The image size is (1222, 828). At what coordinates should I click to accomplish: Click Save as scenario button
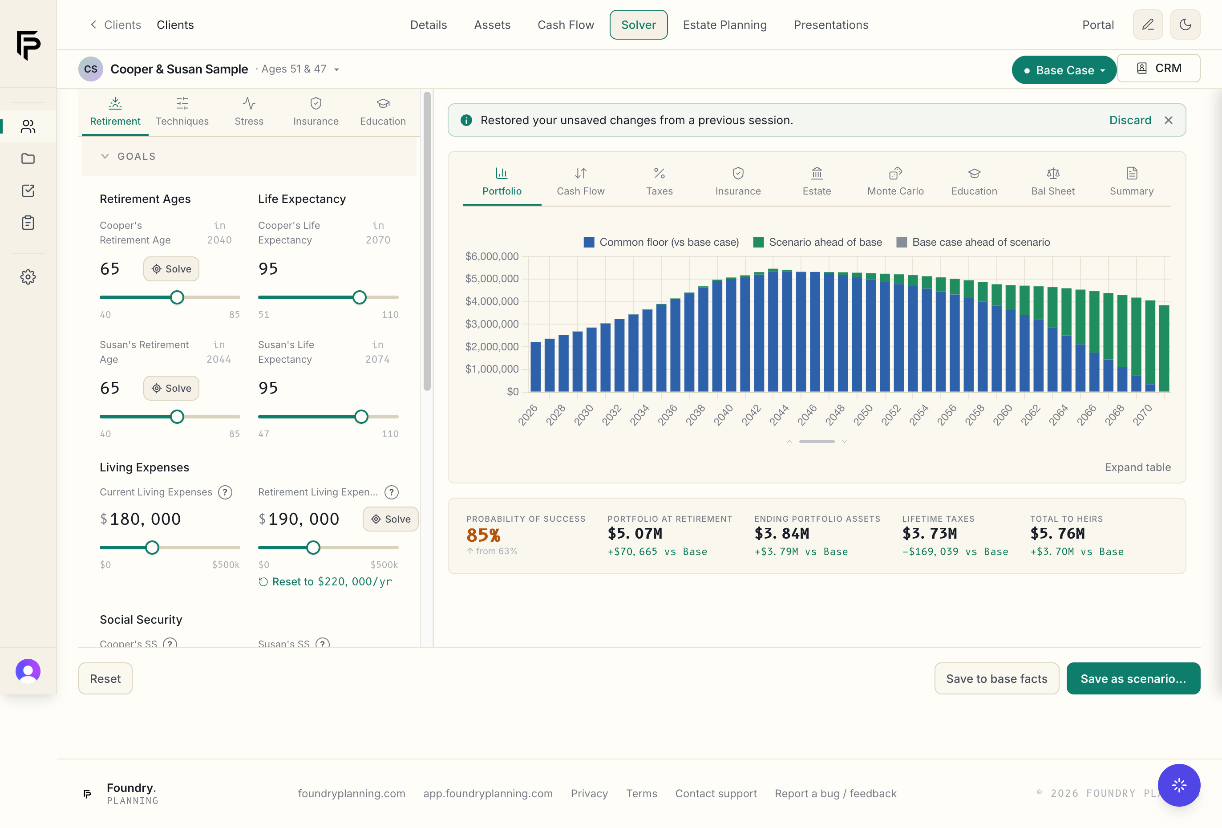(x=1133, y=678)
